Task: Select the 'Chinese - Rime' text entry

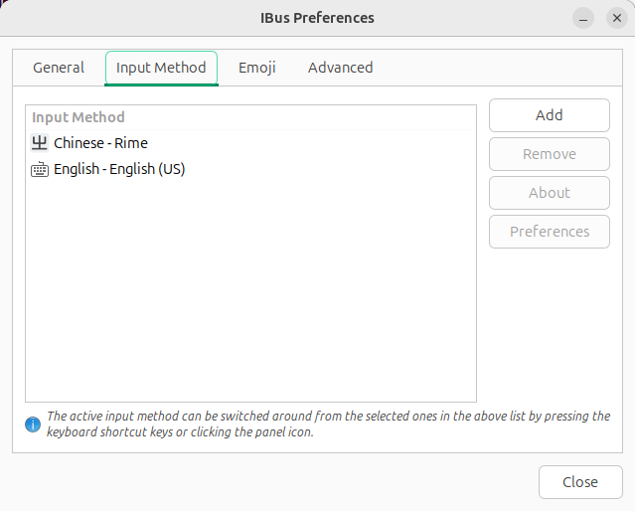Action: coord(100,143)
